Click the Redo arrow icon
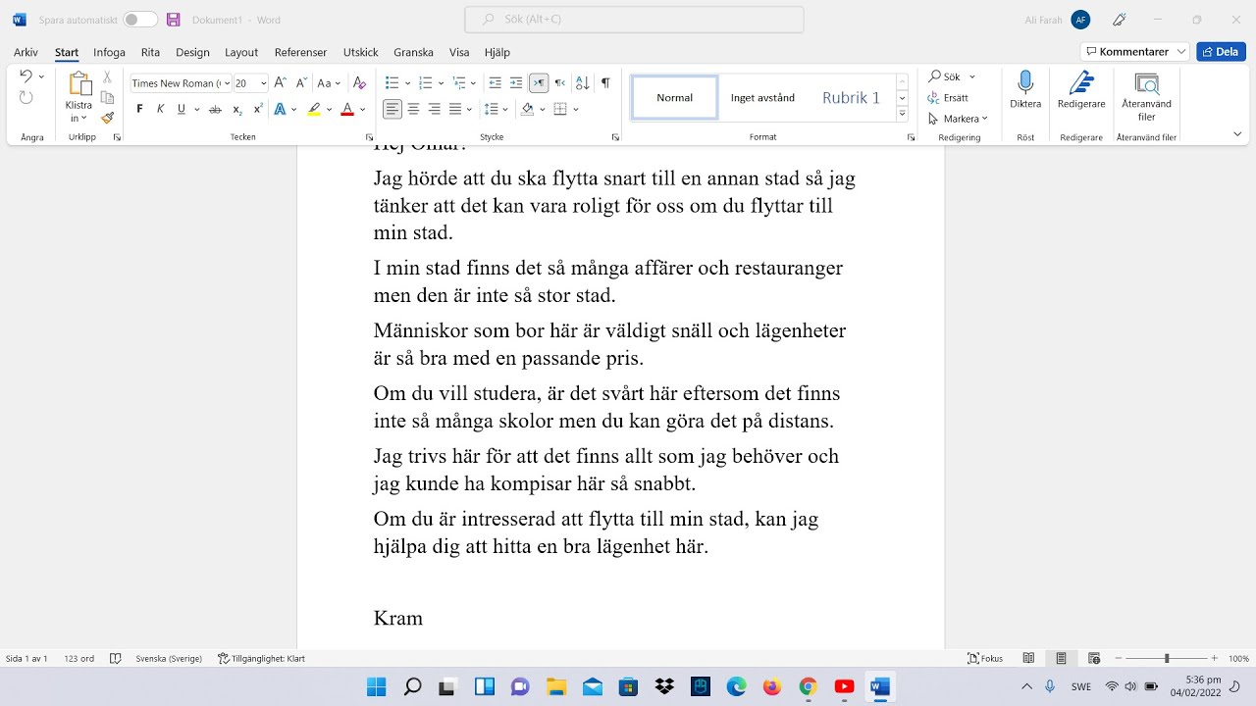 click(26, 97)
